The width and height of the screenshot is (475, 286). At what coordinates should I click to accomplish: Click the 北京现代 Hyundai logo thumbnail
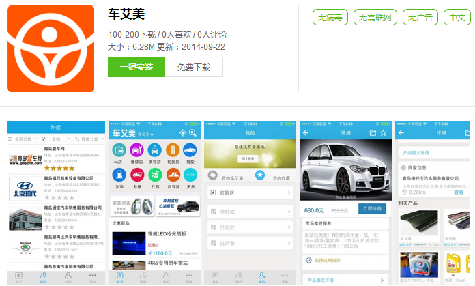coord(25,189)
